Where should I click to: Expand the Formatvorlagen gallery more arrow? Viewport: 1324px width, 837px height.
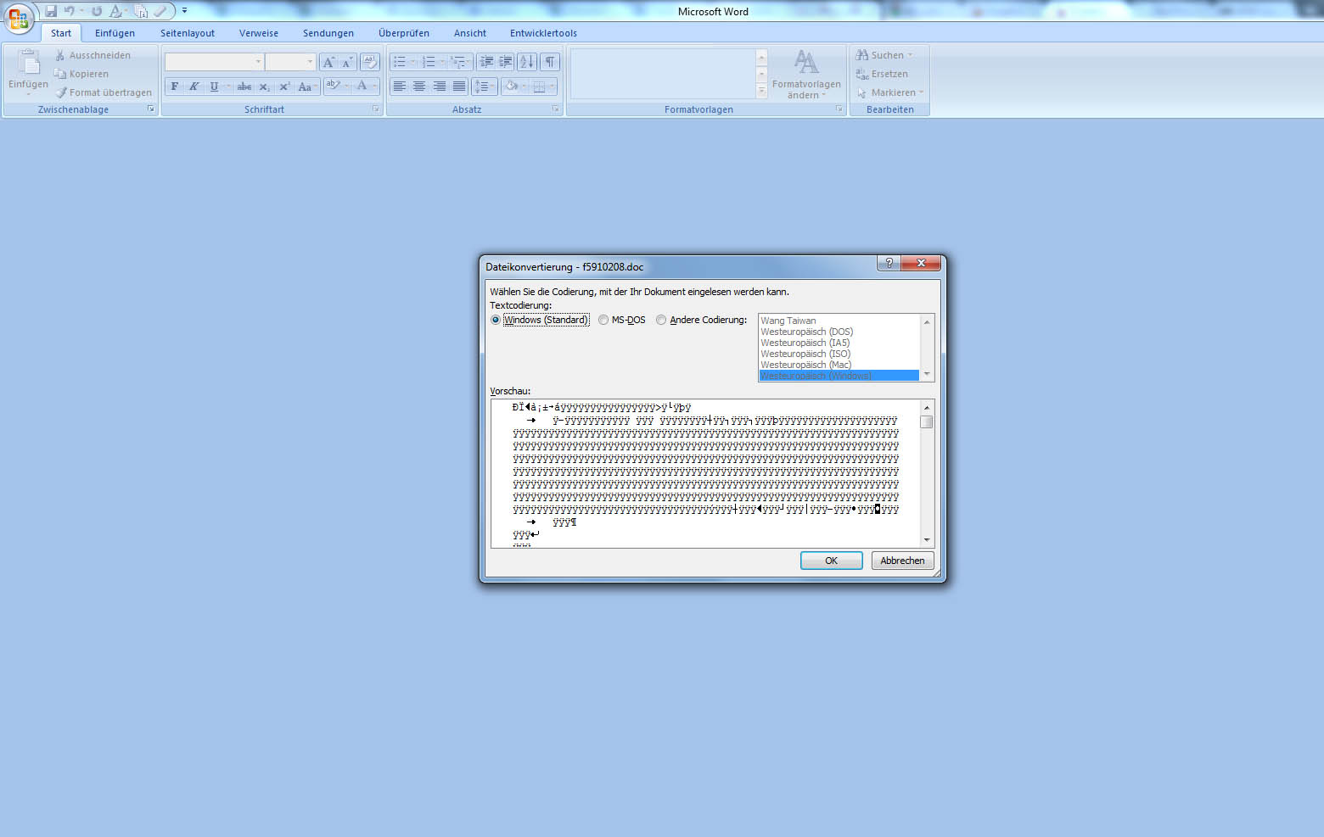pyautogui.click(x=761, y=92)
